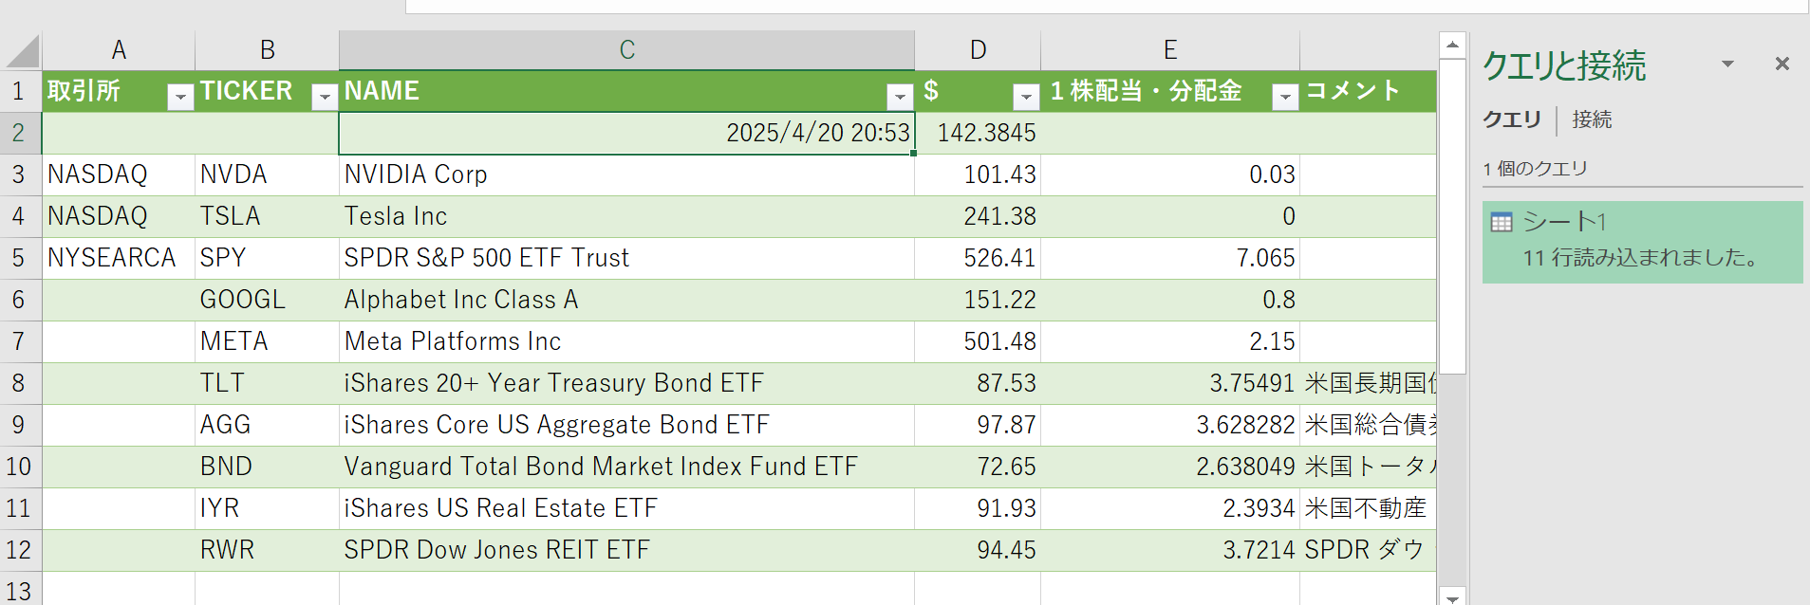The height and width of the screenshot is (605, 1810).
Task: Select the price cell 501.48
Action: click(x=978, y=341)
